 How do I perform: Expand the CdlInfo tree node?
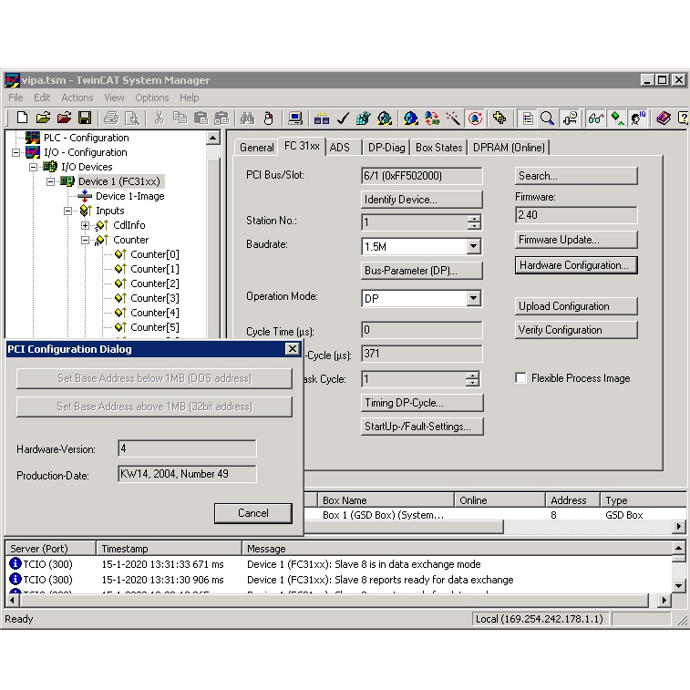[x=86, y=225]
